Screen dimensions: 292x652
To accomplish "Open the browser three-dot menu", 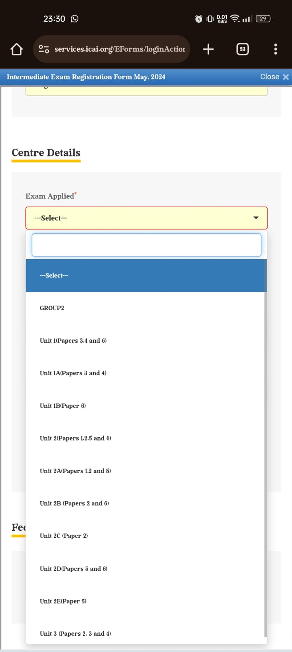I will (276, 49).
